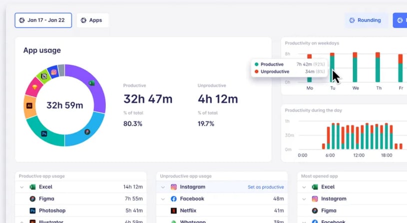407x223 pixels.
Task: Click the Illustrator icon on the donut chart
Action: (x=29, y=106)
